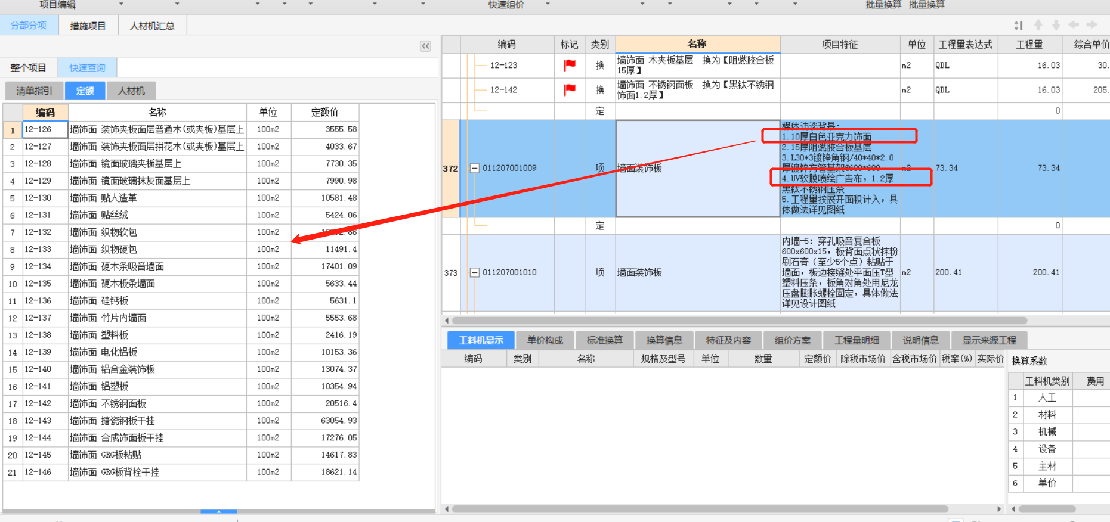The image size is (1110, 522).
Task: Click the 项目特征 cell of row 373
Action: click(x=840, y=272)
